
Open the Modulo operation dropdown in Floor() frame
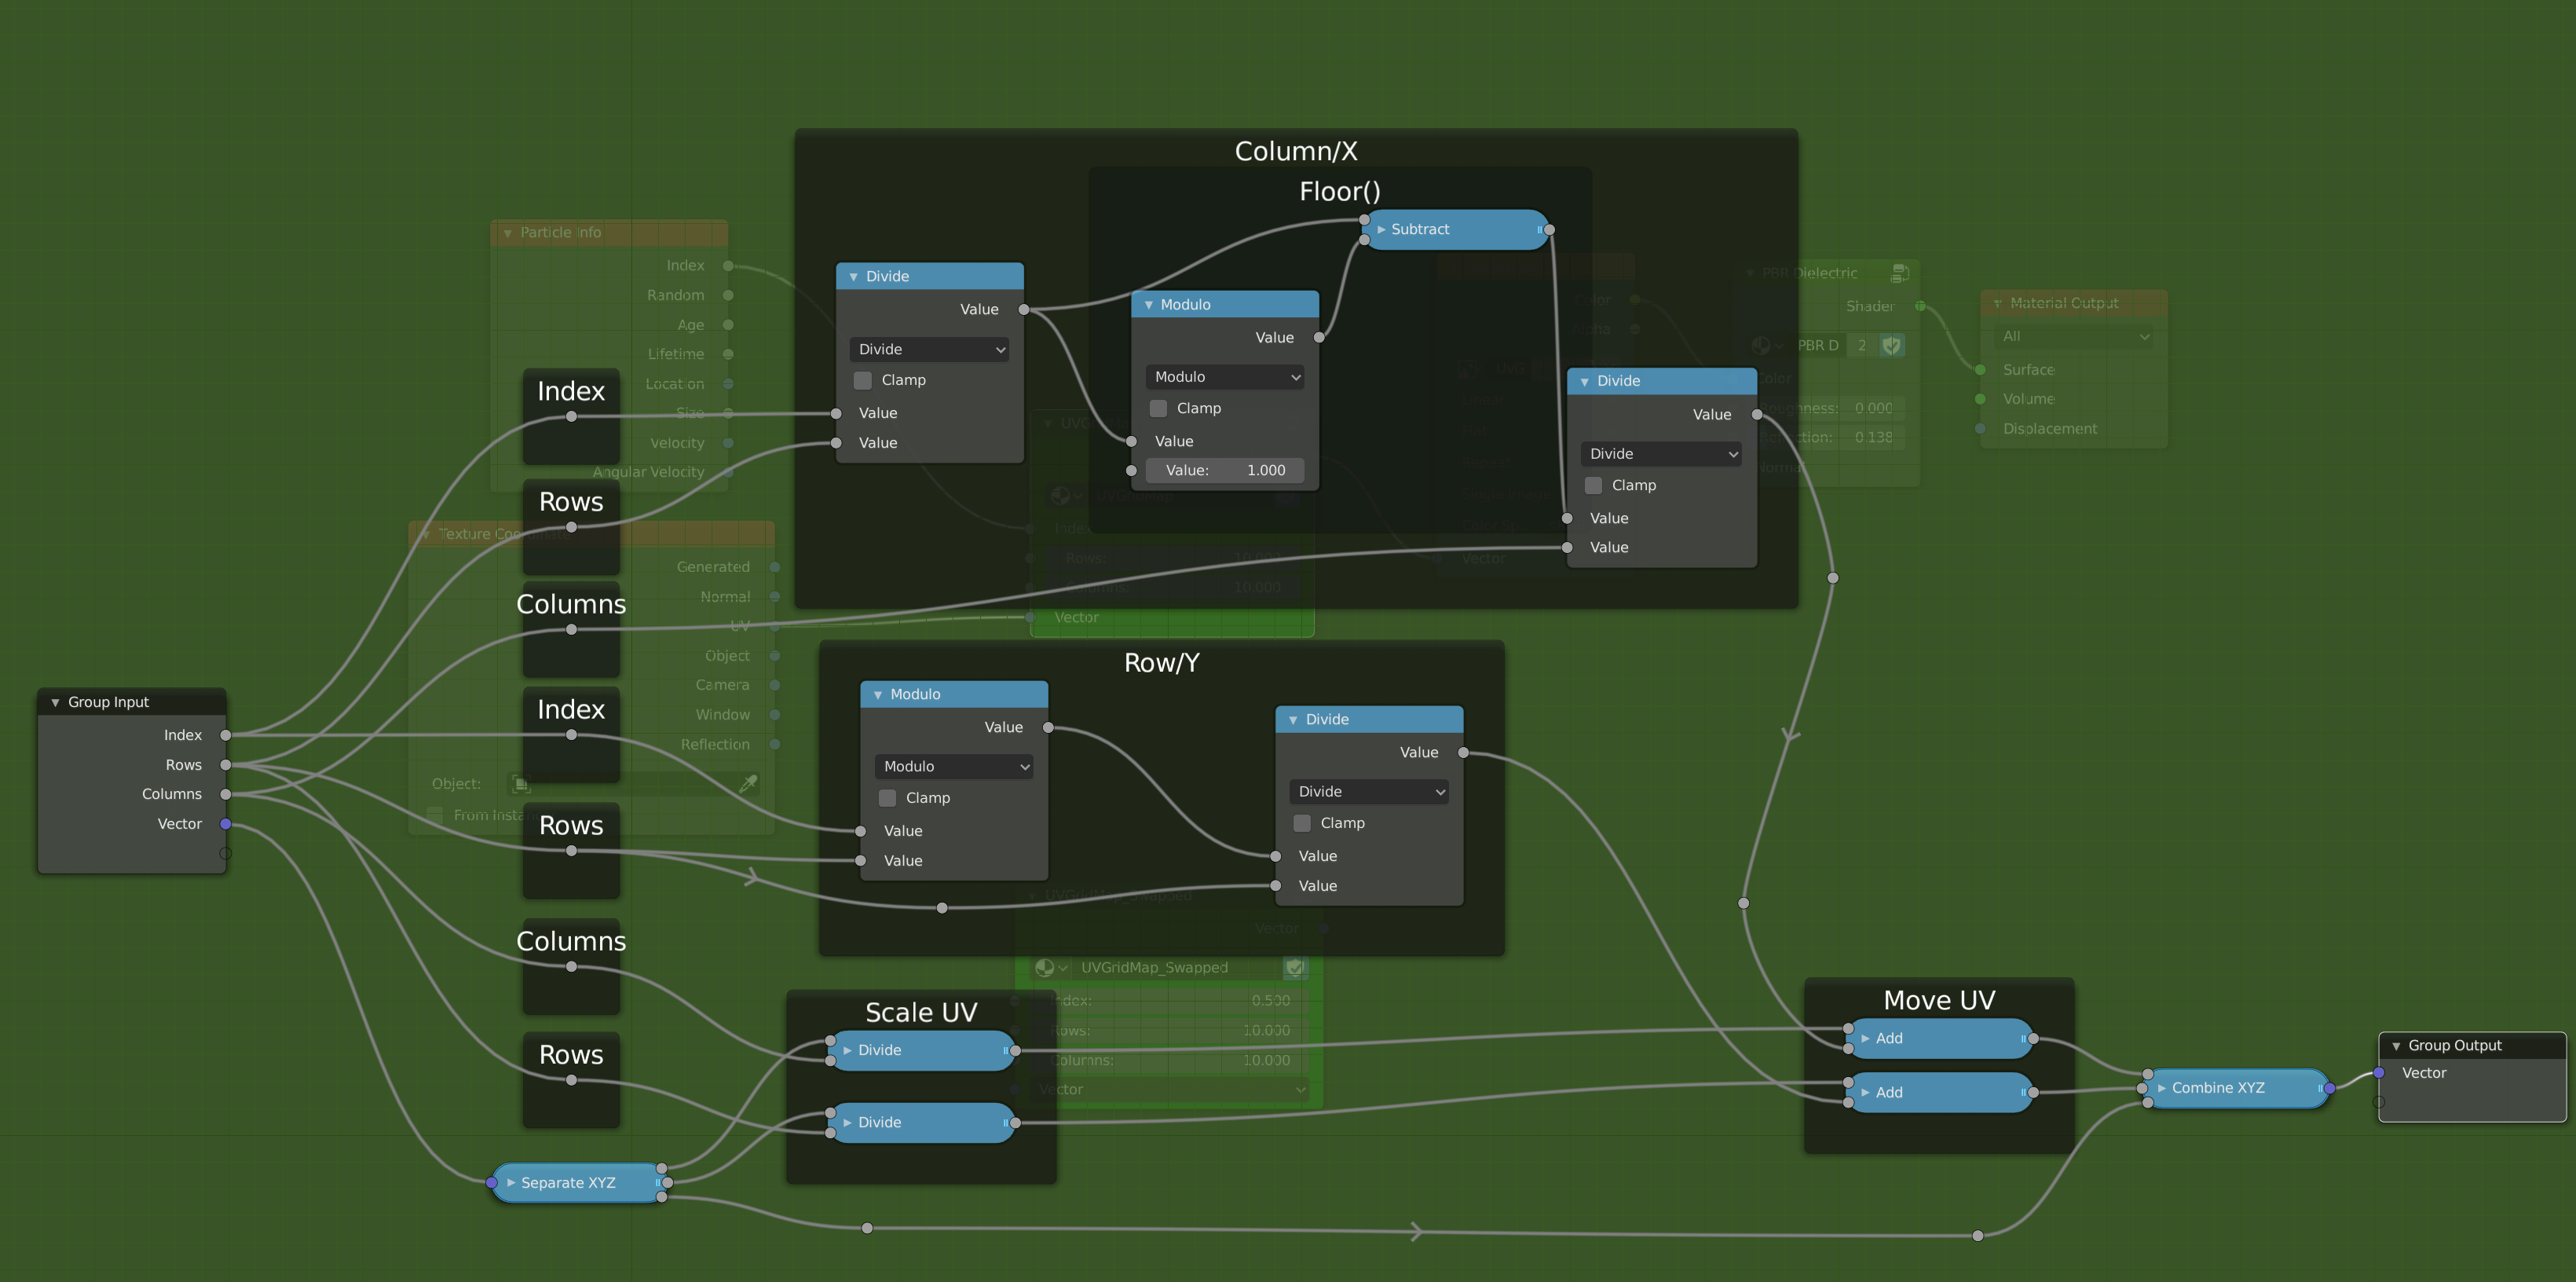tap(1225, 377)
